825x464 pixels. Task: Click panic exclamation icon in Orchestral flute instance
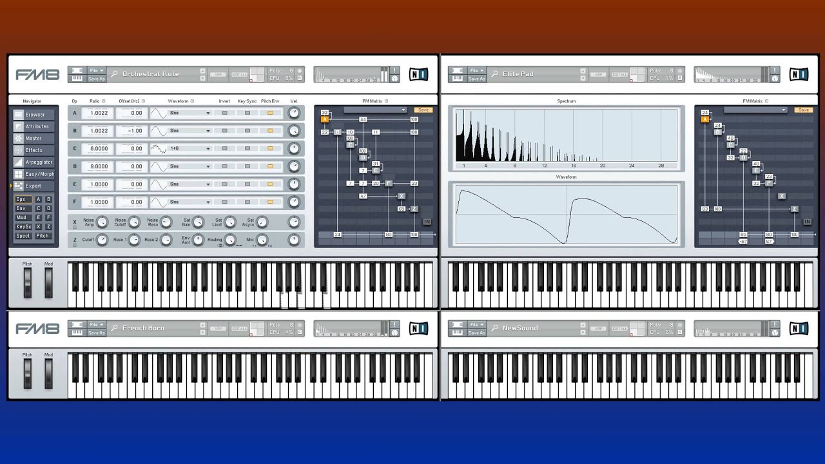[x=395, y=70]
